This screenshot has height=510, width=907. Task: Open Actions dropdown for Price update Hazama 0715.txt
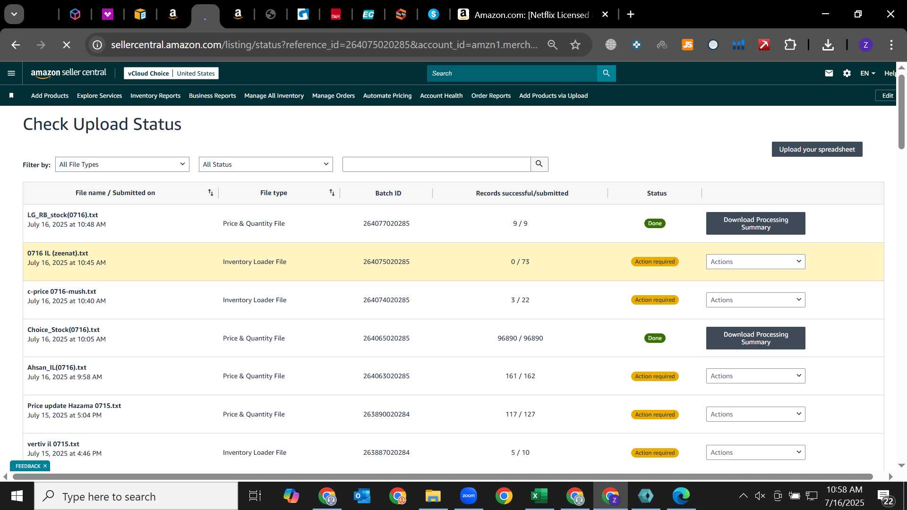[x=755, y=414]
